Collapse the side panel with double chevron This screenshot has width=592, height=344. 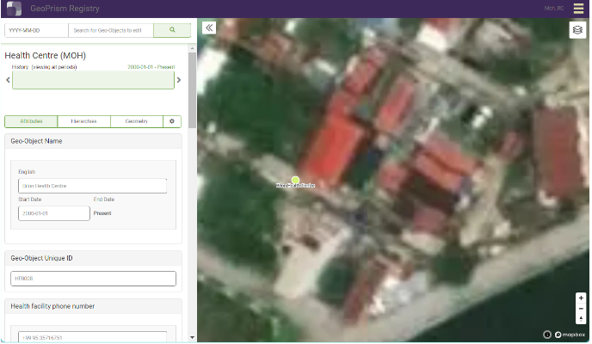(209, 28)
